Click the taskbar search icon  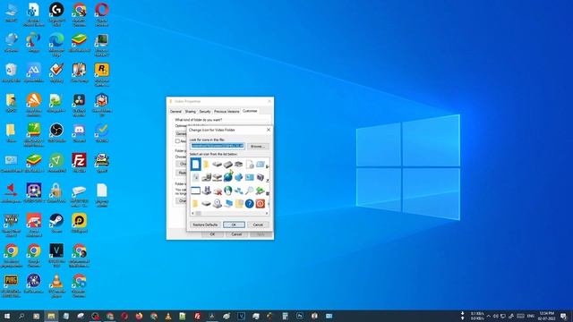click(21, 316)
